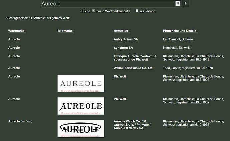230x141 pixels.
Task: Enable the 'als Teilwort' checkbox
Action: (137, 11)
